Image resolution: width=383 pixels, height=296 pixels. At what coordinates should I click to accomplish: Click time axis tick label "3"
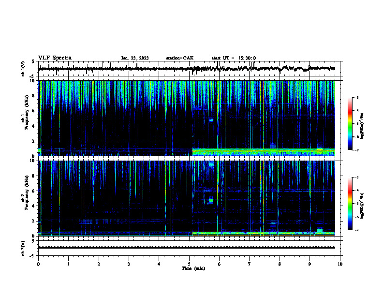click(129, 264)
